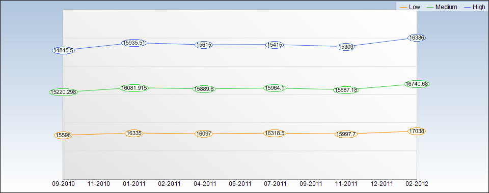Screen dimensions: 489x193
Task: Select the Medium data point 16740.68
Action: point(417,84)
